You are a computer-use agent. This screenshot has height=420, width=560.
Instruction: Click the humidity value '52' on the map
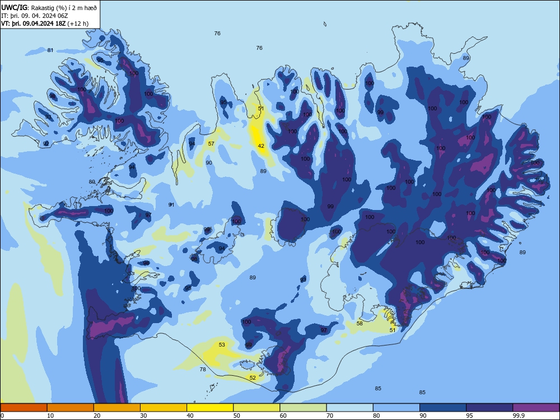point(253,377)
